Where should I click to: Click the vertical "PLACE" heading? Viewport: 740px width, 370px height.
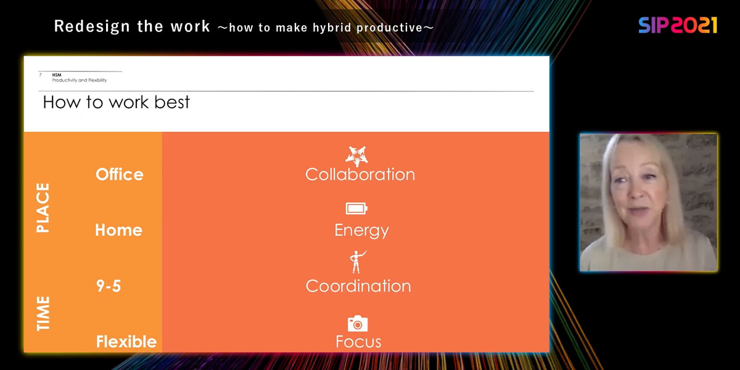pos(43,208)
